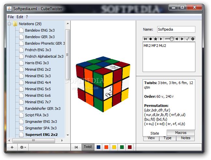
Task: Play the script with the play icon
Action: click(x=161, y=39)
